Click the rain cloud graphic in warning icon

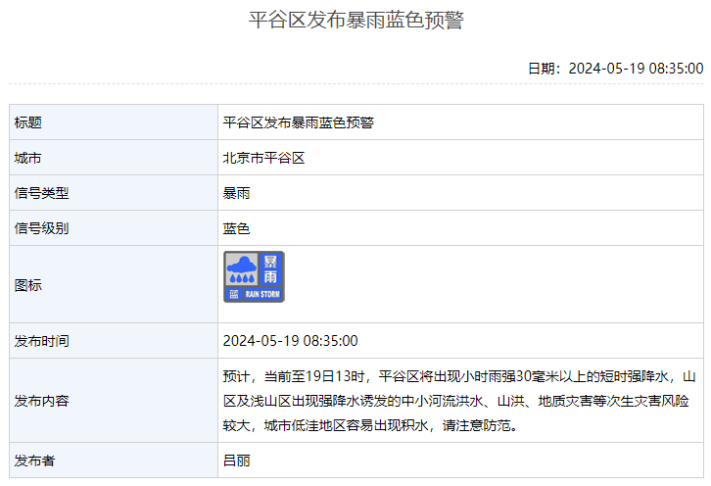241,269
